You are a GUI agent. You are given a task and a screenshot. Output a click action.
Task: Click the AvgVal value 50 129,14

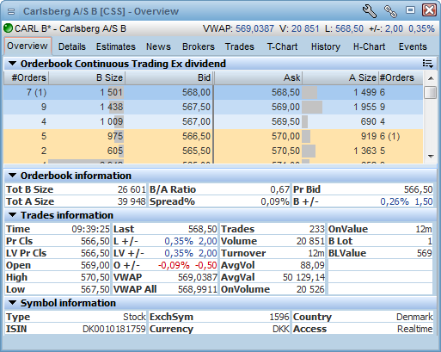pyautogui.click(x=303, y=277)
